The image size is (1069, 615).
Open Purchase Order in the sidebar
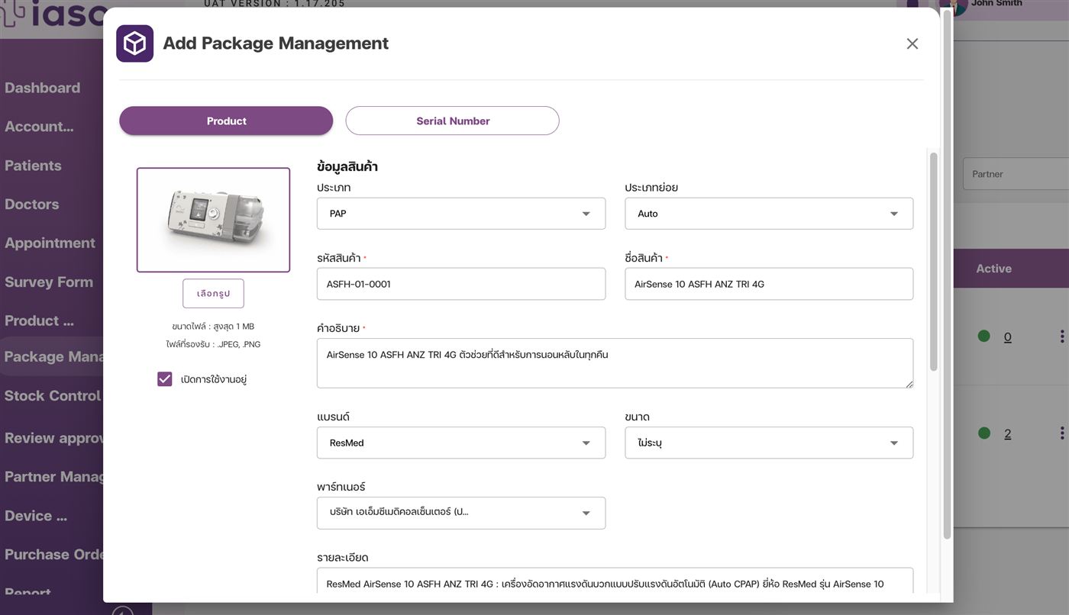click(52, 555)
